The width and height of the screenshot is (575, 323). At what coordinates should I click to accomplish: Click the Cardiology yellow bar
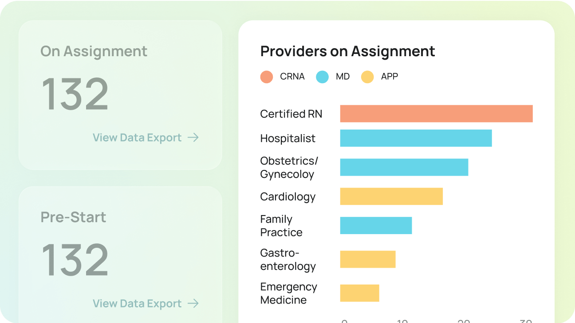point(391,196)
